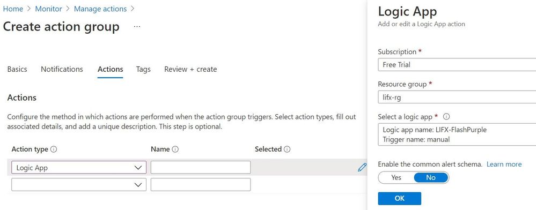Viewport: 536px width, 210px height.
Task: Open the logic app selector showing LIFX-FlashPurple
Action: 457,134
